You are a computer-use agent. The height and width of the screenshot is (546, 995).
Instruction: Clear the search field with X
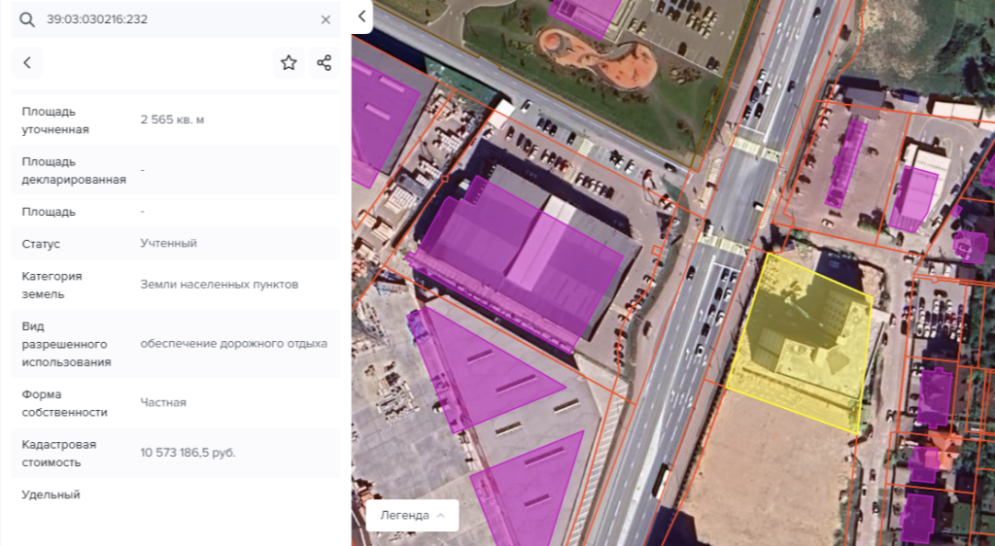(x=326, y=19)
